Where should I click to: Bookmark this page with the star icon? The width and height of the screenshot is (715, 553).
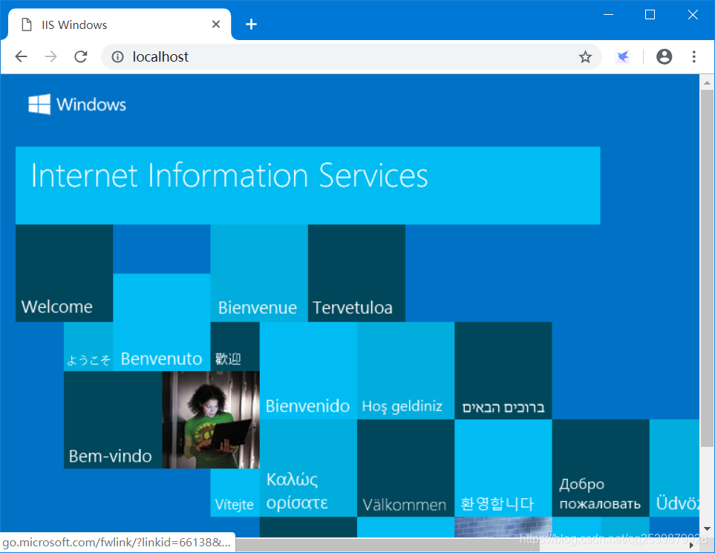click(585, 56)
